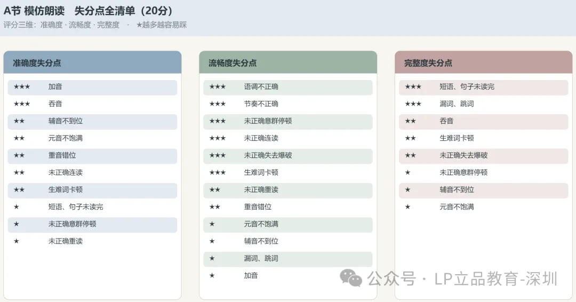Select the "完整度失分点" column header
576x302 pixels.
tap(483, 63)
